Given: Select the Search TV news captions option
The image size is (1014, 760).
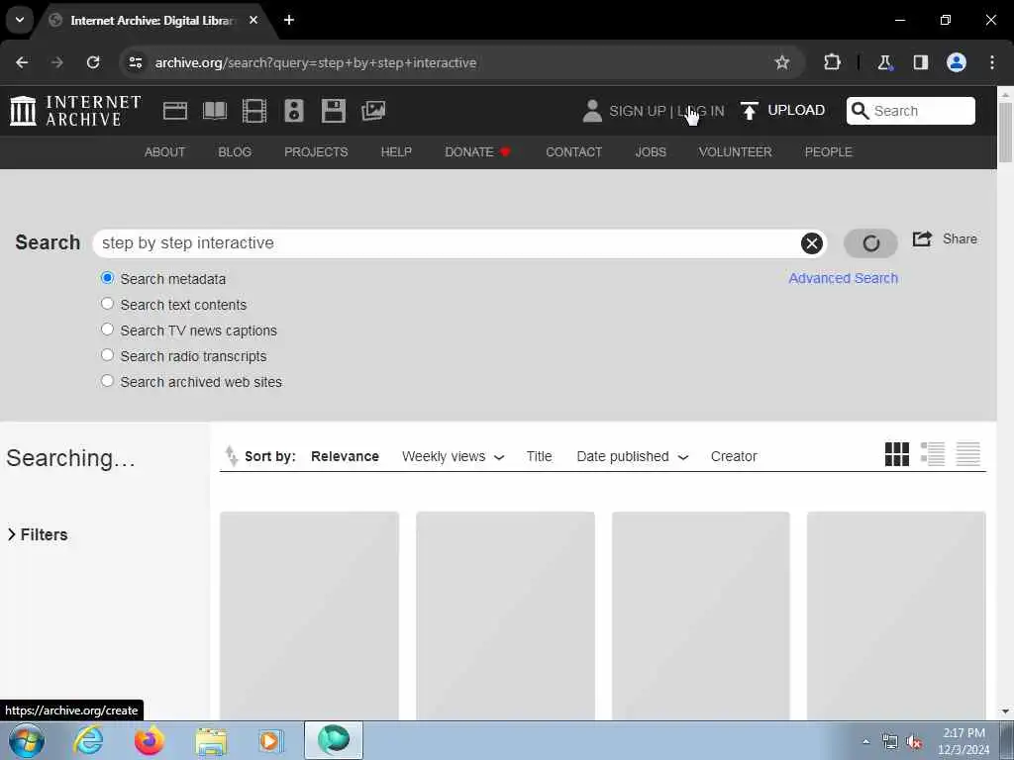Looking at the screenshot, I should click(107, 330).
